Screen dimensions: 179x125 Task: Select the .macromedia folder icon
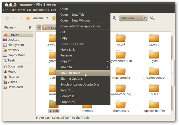click(121, 71)
